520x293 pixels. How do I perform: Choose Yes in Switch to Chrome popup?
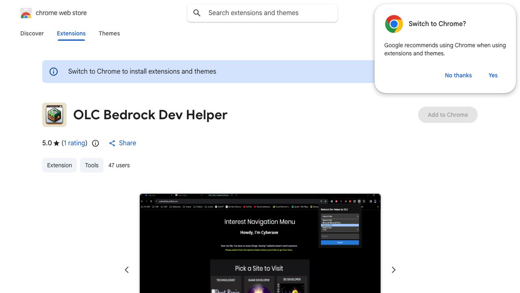tap(493, 75)
